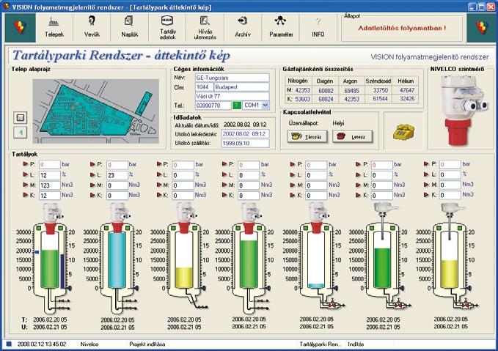Click second tank's L field showing 23
The width and height of the screenshot is (498, 351).
(117, 175)
